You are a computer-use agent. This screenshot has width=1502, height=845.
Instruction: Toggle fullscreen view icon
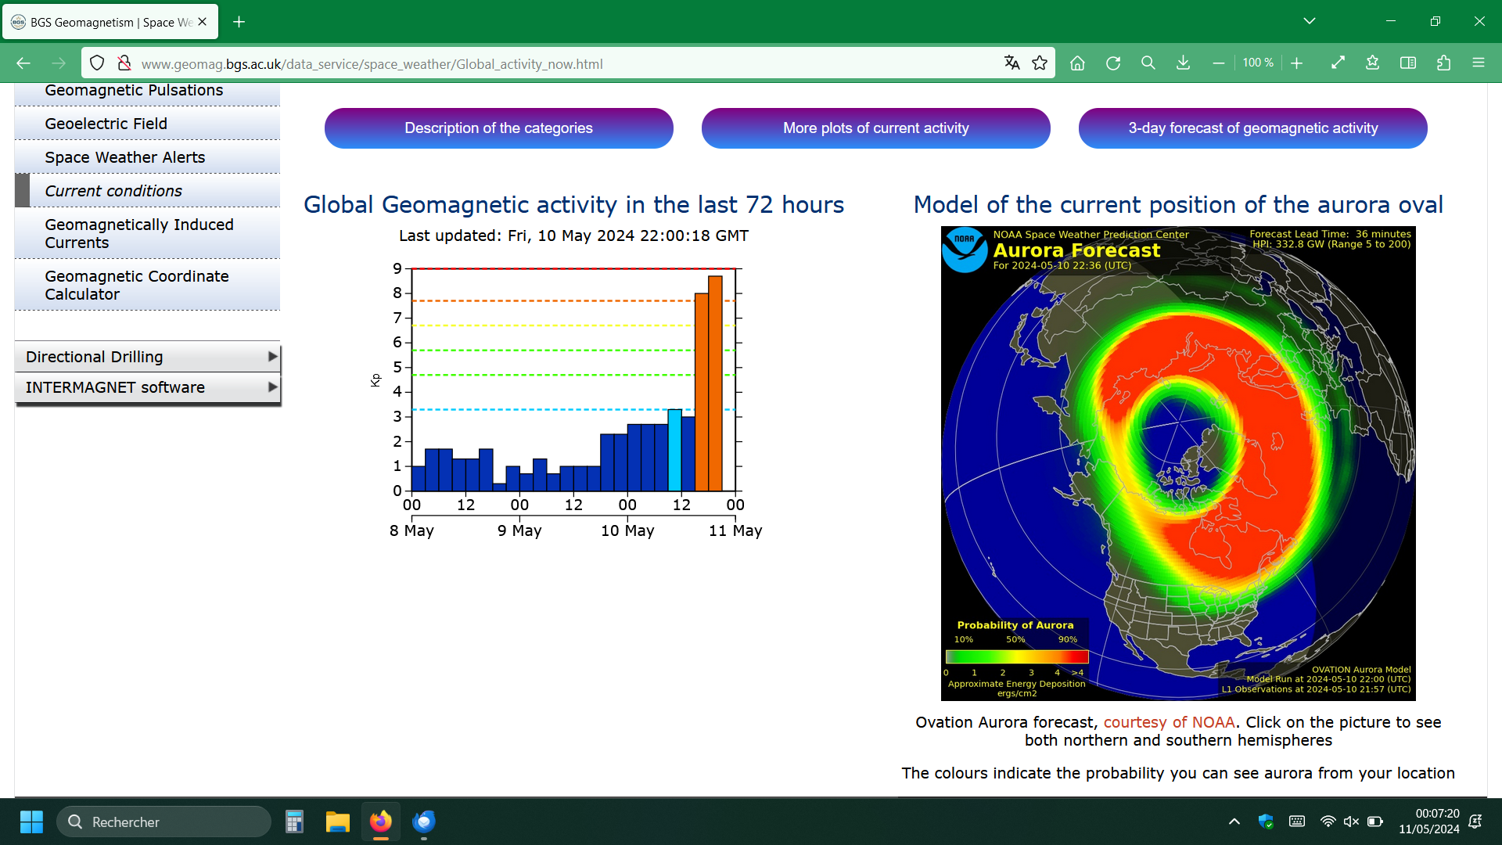pos(1338,63)
